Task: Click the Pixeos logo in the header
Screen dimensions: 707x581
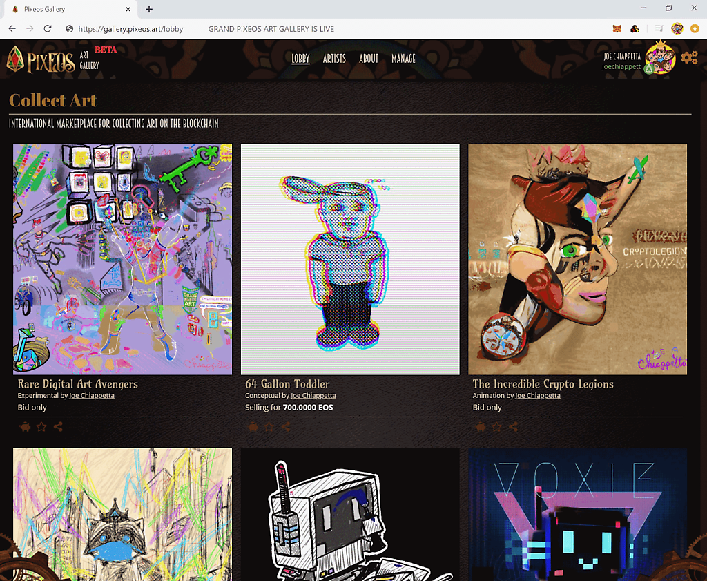Action: tap(41, 60)
